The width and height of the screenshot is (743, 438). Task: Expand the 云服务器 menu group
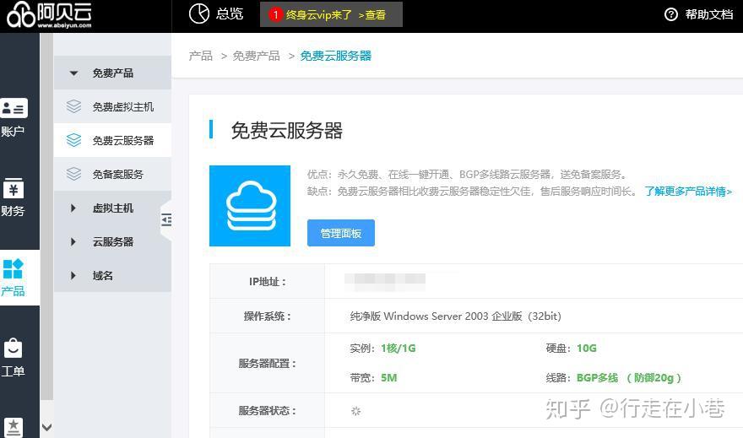point(113,241)
